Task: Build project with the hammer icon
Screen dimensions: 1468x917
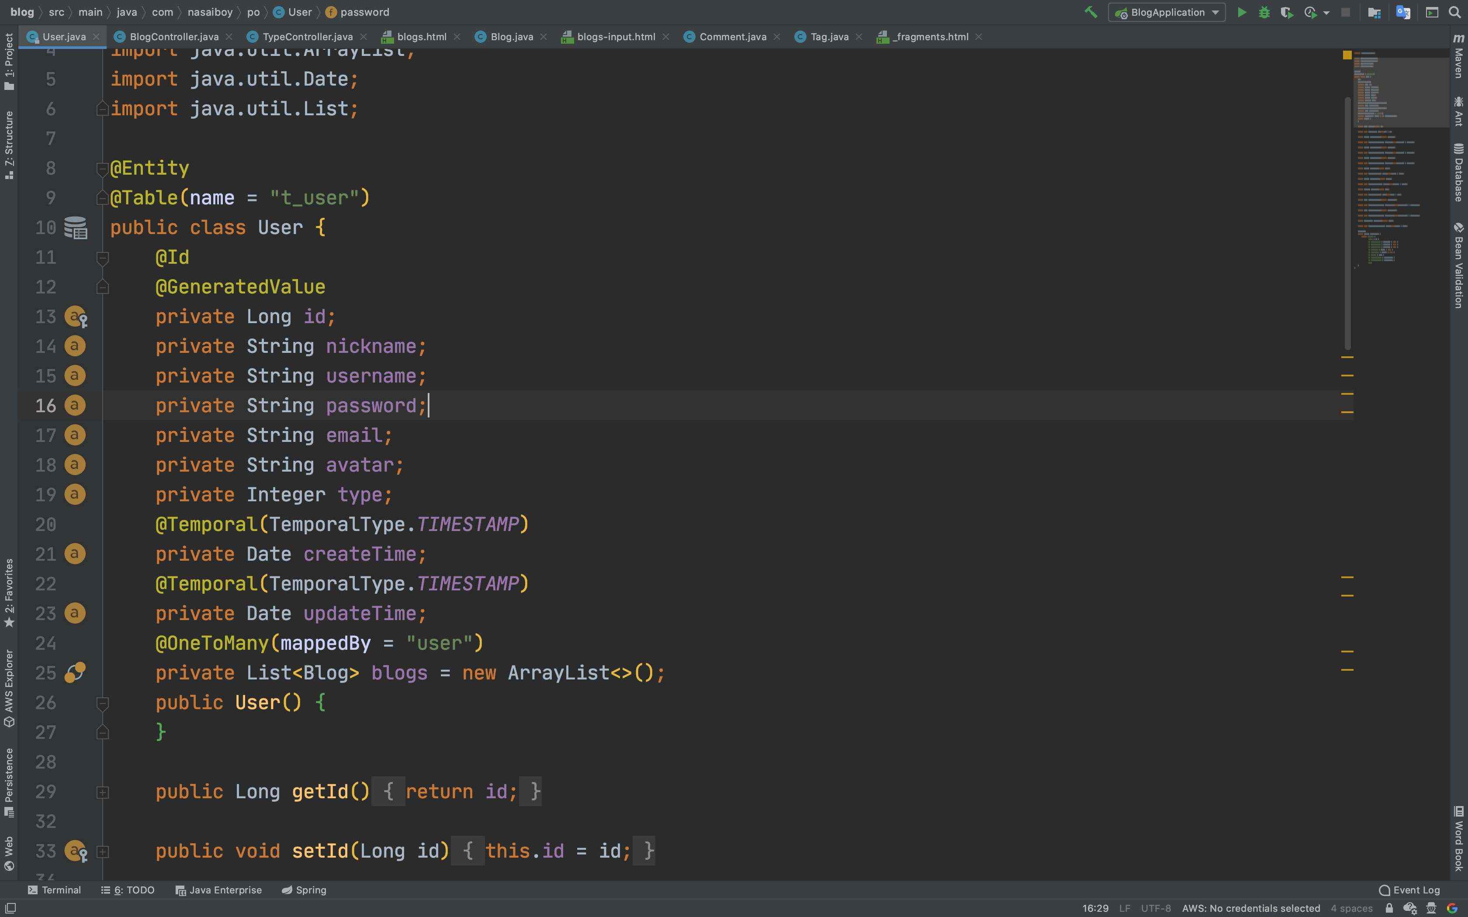Action: coord(1090,12)
